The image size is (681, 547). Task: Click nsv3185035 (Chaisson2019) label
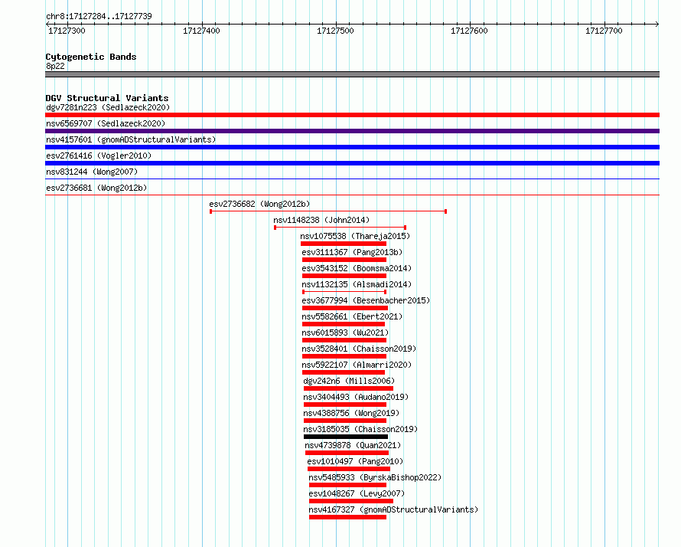360,429
